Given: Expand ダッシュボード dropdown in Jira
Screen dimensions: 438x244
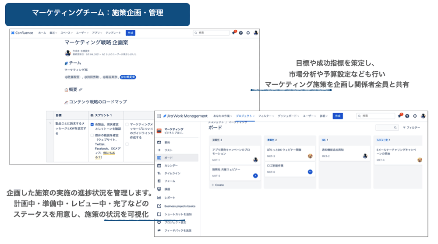Looking at the screenshot, I should pyautogui.click(x=288, y=116).
